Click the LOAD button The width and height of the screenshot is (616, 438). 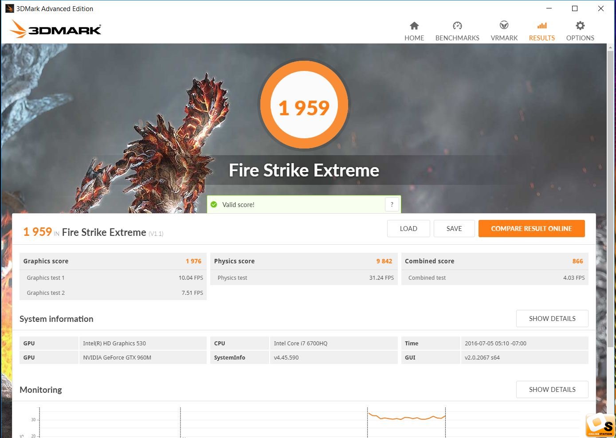[408, 229]
